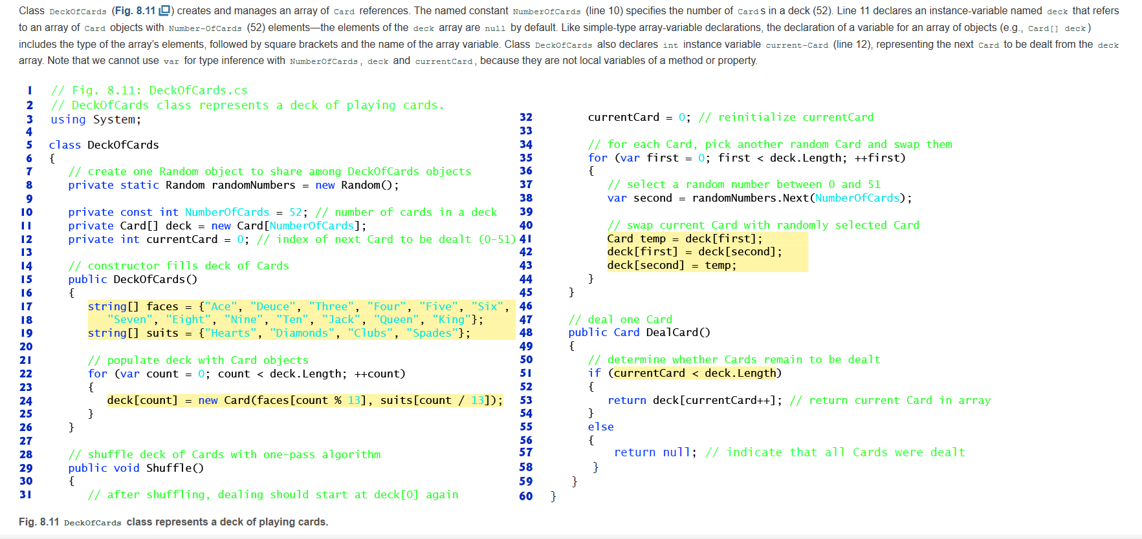This screenshot has width=1142, height=539.
Task: Click the 'var second = randomNumbers.Next' line
Action: click(x=760, y=198)
